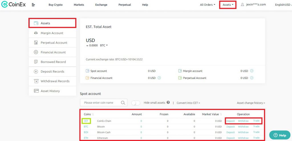
Task: Click Deposit in the BCH row
Action: (230, 132)
